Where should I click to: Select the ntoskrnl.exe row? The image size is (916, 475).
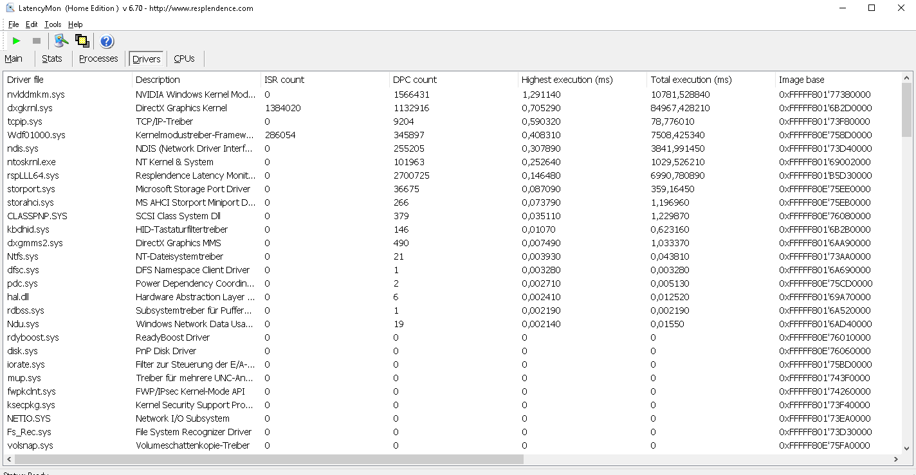click(452, 162)
